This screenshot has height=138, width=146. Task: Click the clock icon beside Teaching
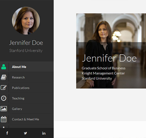(4, 98)
